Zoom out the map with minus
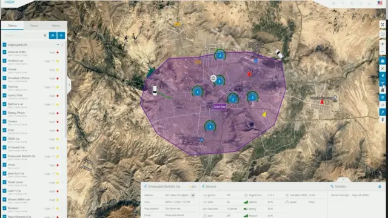 point(383,51)
